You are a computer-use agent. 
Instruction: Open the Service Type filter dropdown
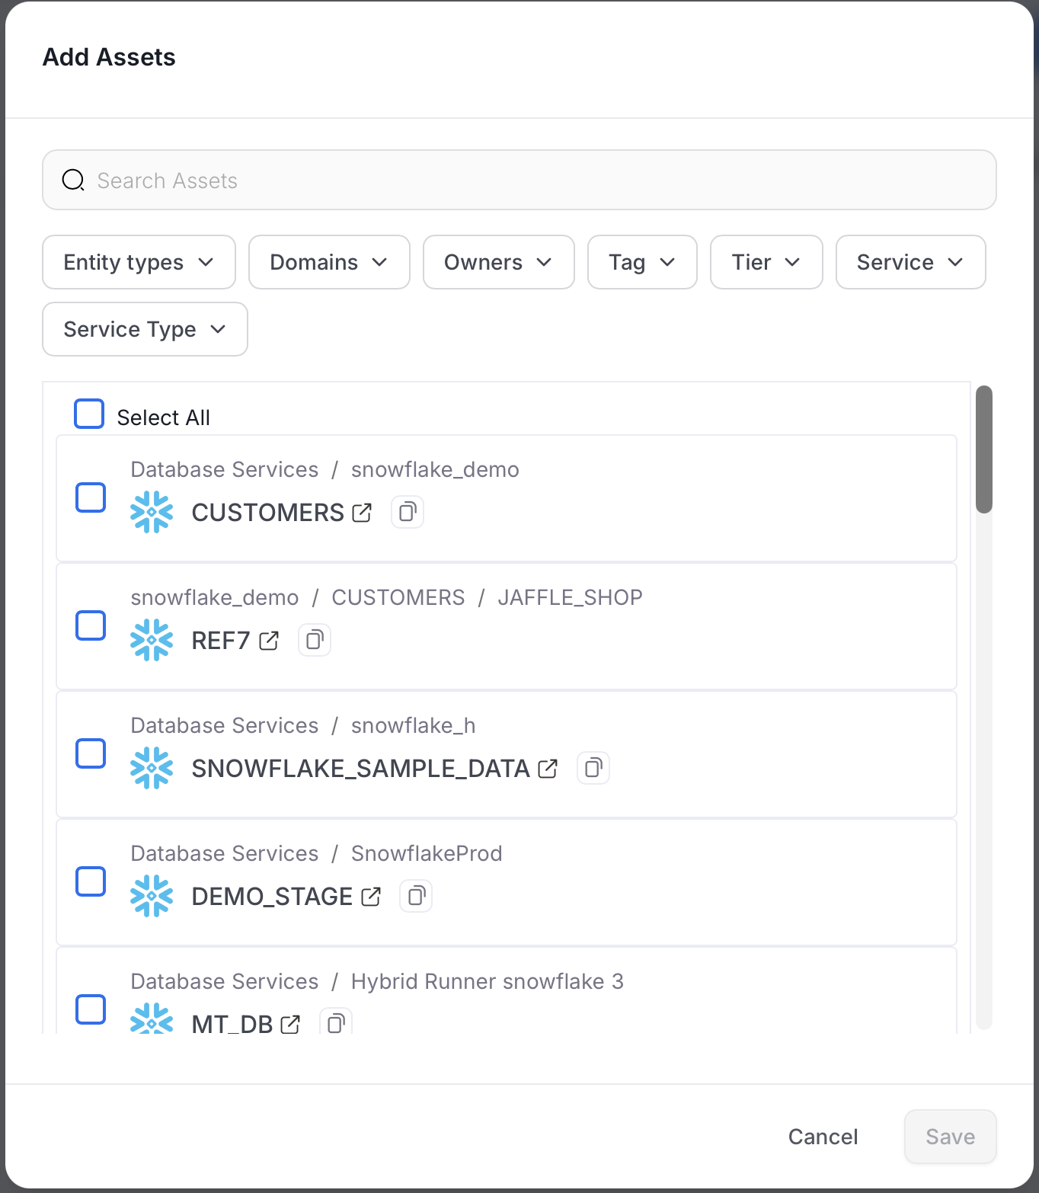pyautogui.click(x=145, y=329)
